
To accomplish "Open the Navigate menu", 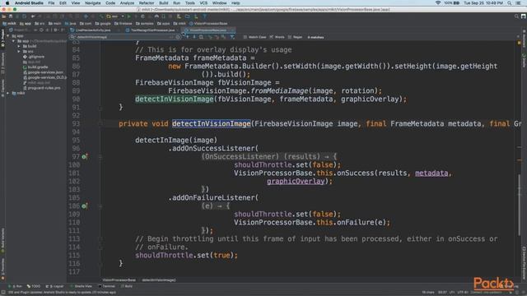I will coord(93,3).
